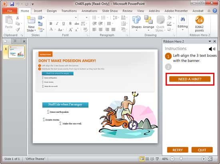The width and height of the screenshot is (220, 164).
Task: Click the Cut scissors icon
Action: click(x=18, y=18)
